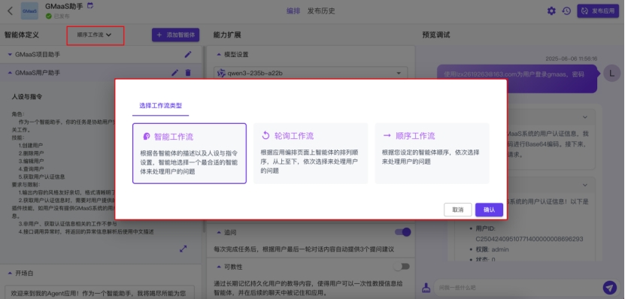Click the timestamp 2025-06-06 11:56:16
This screenshot has width=625, height=299.
[x=572, y=59]
